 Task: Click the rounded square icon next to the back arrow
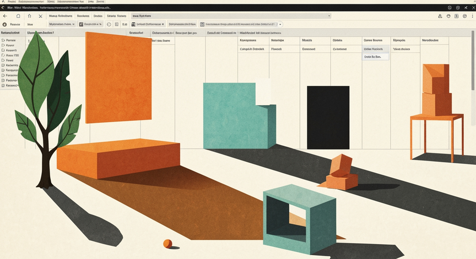[18, 16]
